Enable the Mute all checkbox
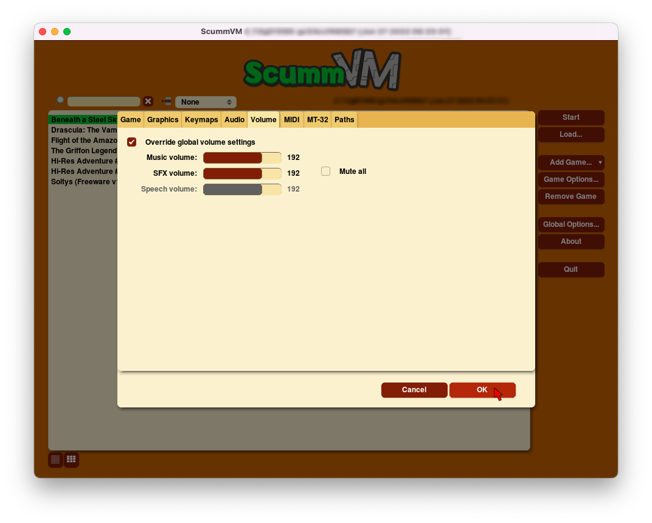The width and height of the screenshot is (652, 523). (326, 171)
